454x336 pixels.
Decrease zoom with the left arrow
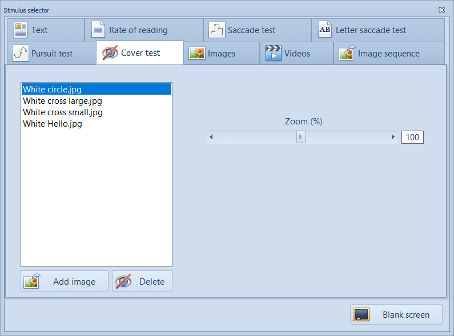pos(211,137)
